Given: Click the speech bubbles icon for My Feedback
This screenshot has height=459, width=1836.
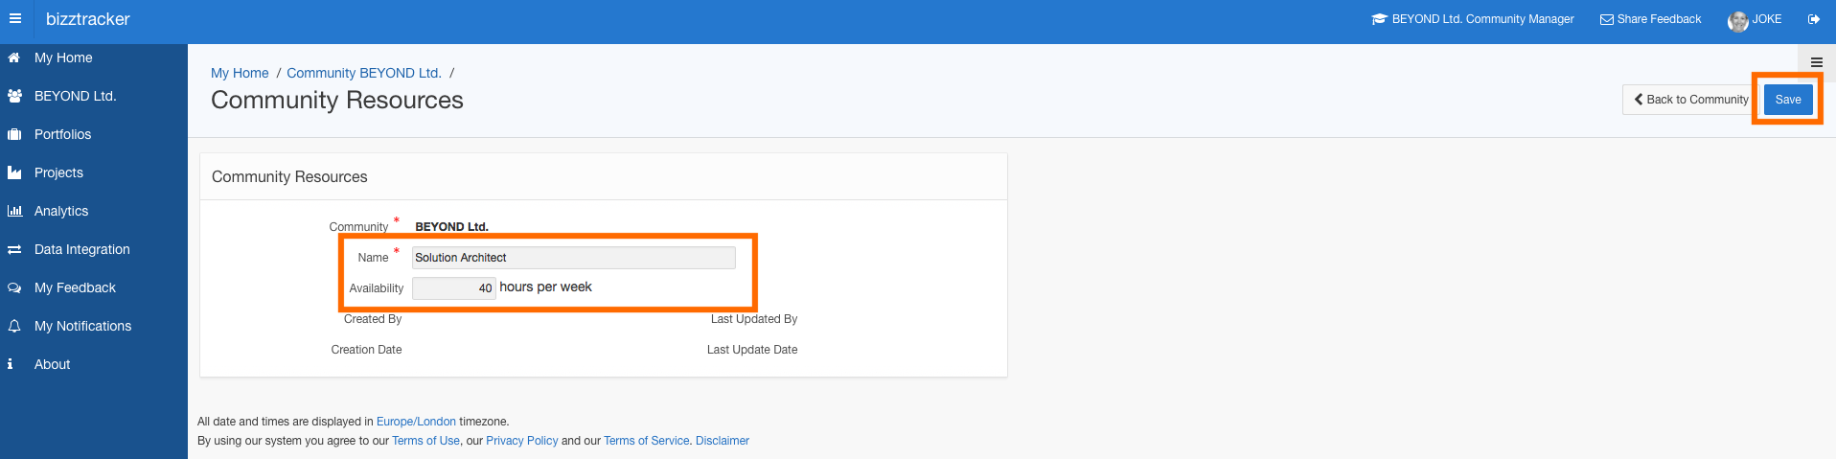Looking at the screenshot, I should point(14,287).
